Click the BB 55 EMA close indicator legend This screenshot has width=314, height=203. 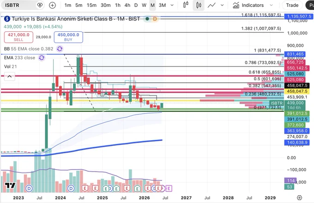click(29, 49)
